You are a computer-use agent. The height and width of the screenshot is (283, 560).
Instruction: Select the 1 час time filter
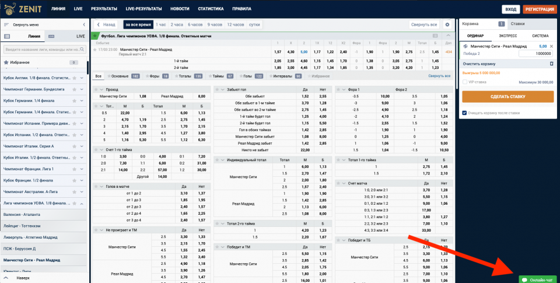pos(161,25)
